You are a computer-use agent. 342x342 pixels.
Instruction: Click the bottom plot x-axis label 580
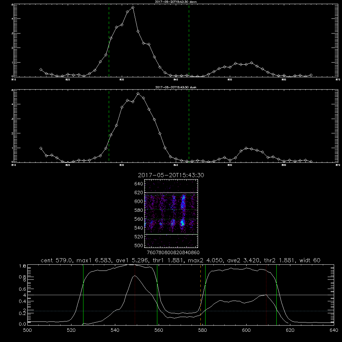coord(202,330)
